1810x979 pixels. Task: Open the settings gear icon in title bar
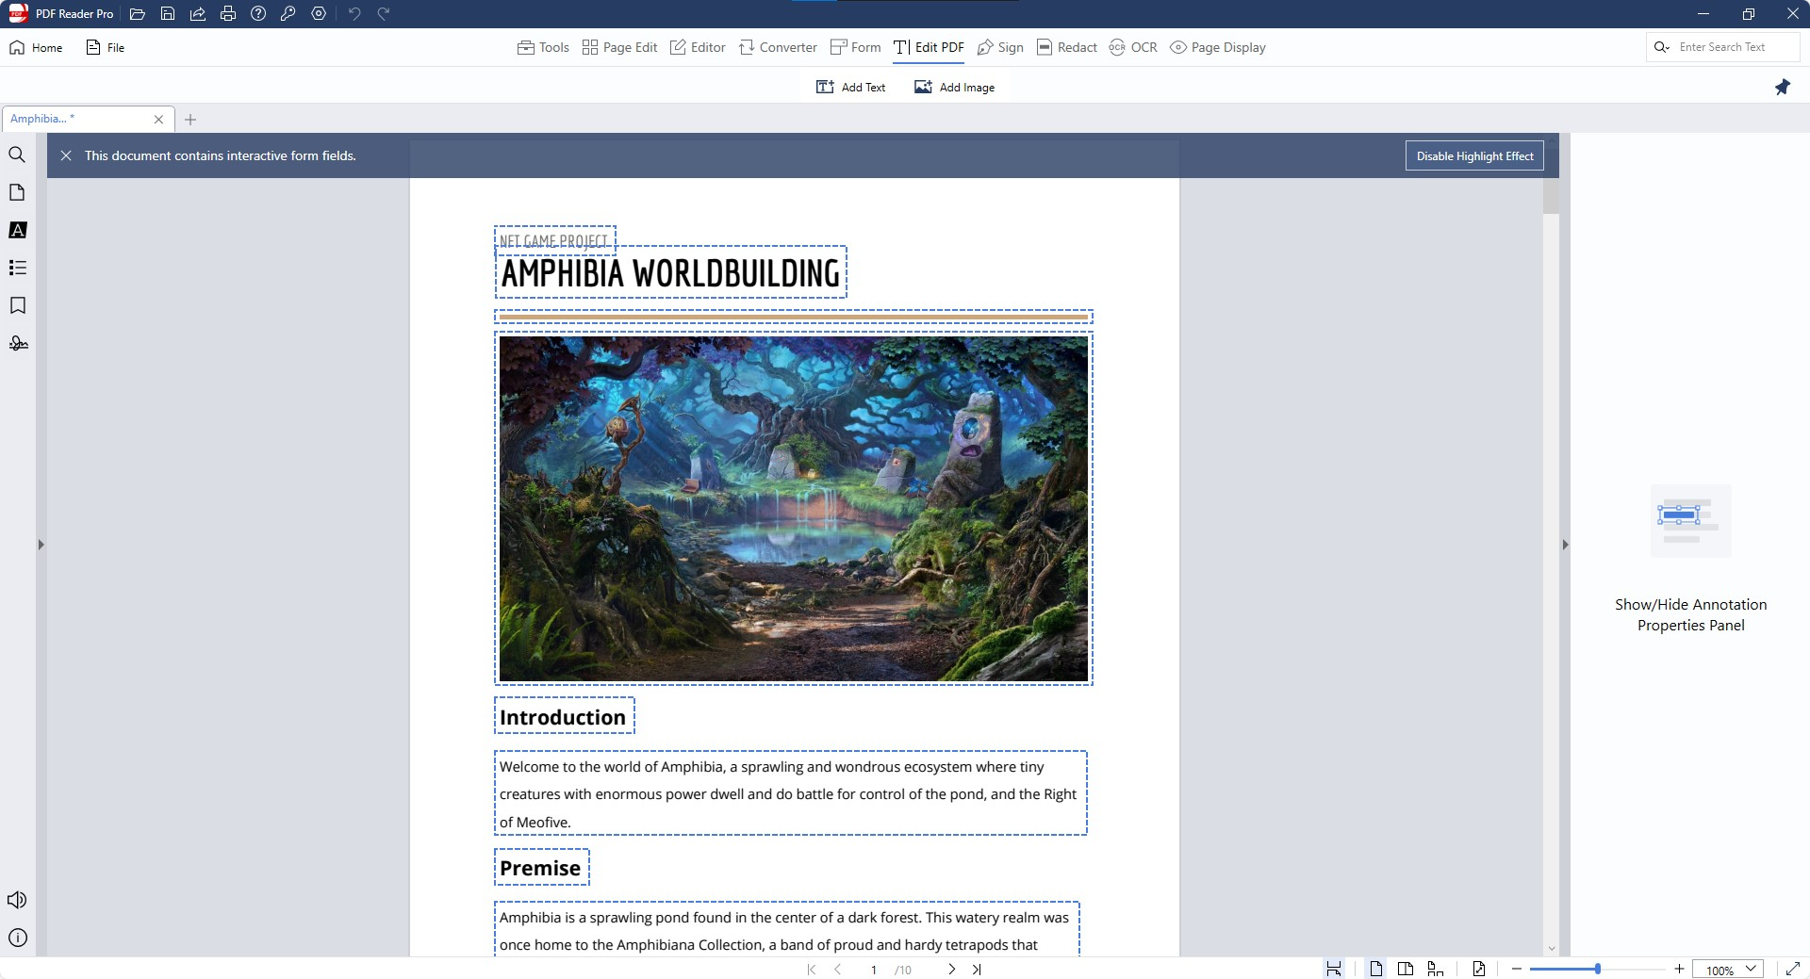click(x=319, y=14)
